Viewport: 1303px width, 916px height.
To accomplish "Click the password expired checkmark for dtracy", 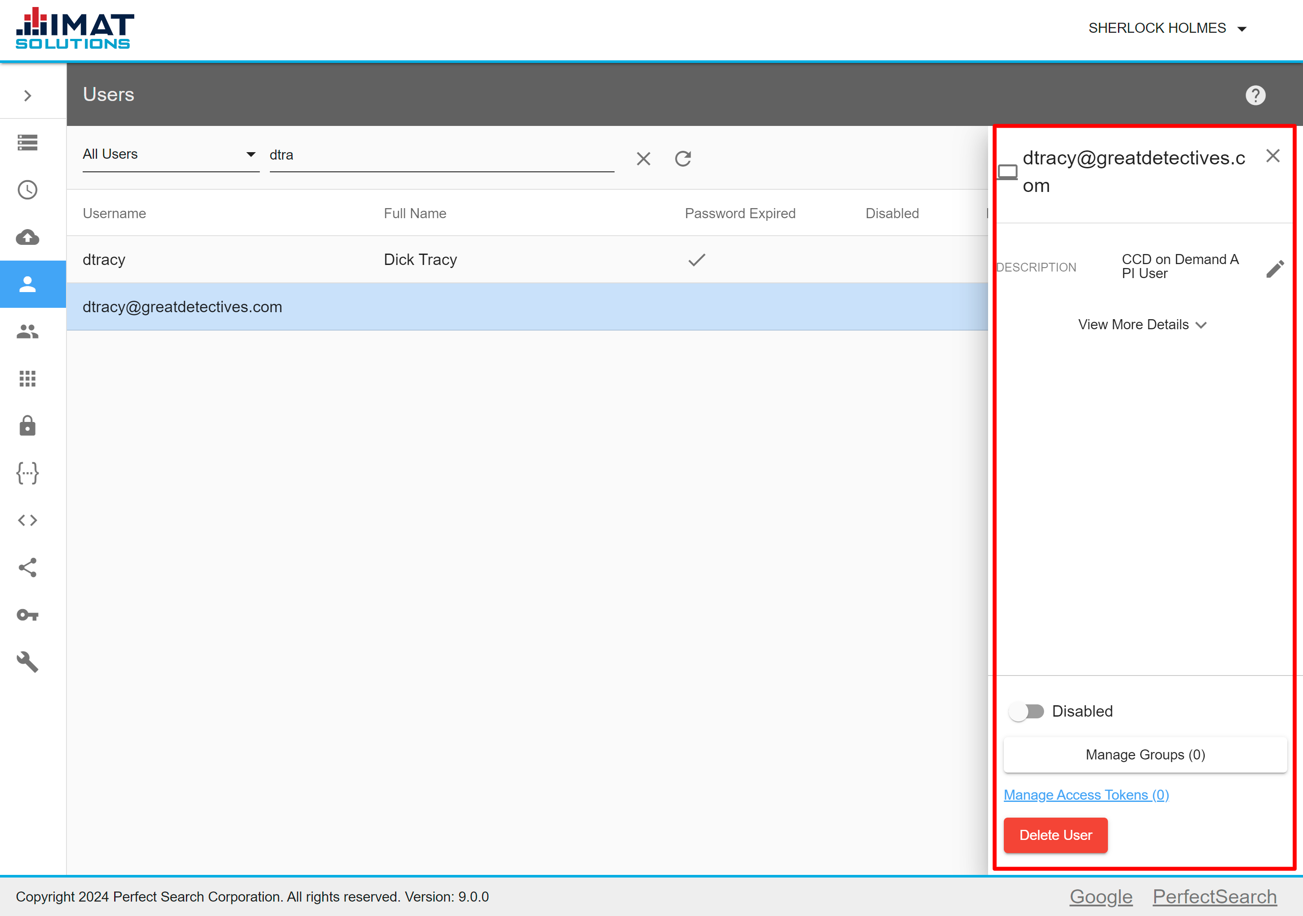I will tap(696, 260).
